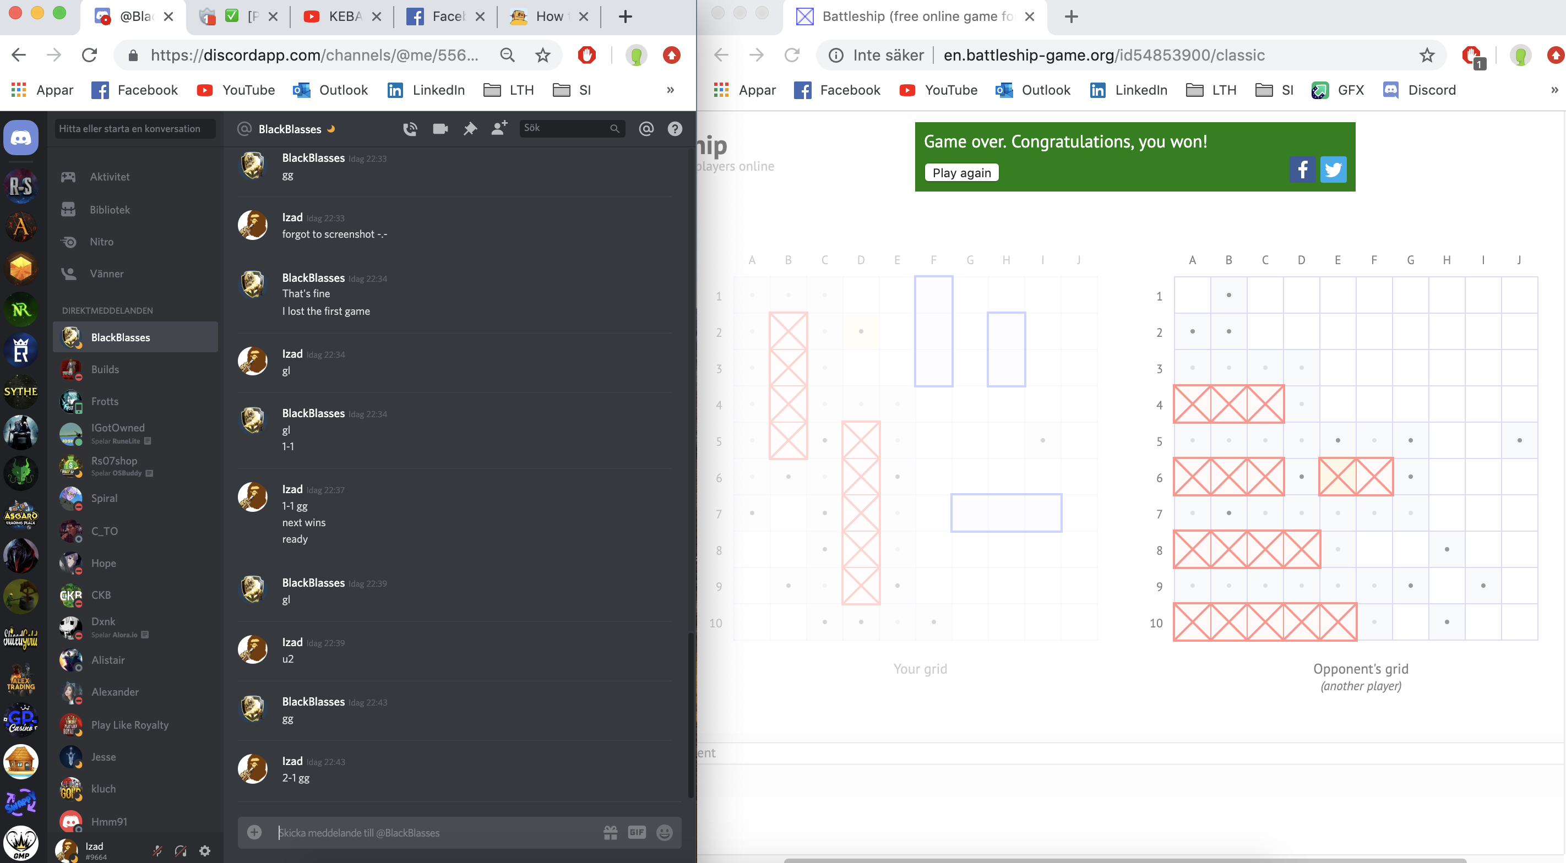The width and height of the screenshot is (1566, 863).
Task: Expand hidden bookmarks in right browser
Action: tap(1554, 90)
